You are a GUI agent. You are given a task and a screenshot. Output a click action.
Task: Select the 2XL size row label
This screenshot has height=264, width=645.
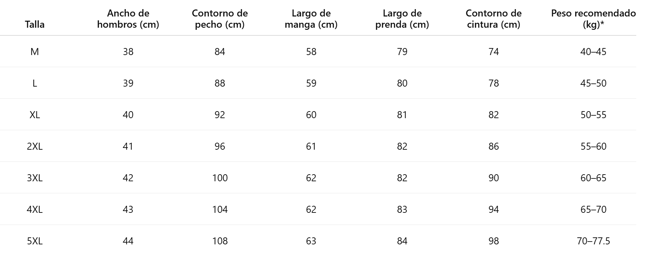(x=35, y=147)
